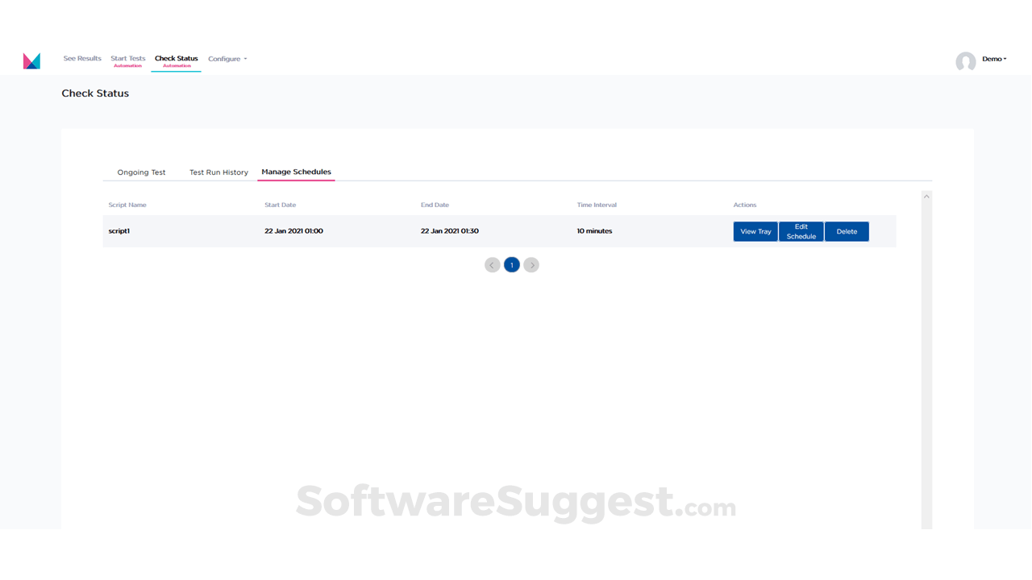Open the Test Run History tab

[218, 172]
